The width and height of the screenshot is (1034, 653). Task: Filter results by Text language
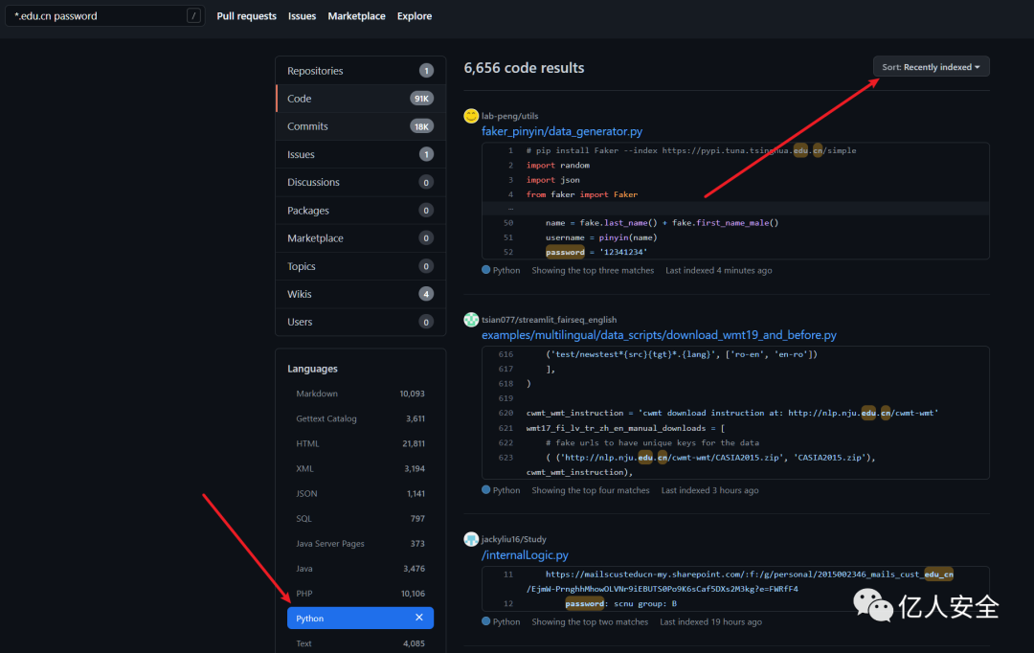click(360, 643)
